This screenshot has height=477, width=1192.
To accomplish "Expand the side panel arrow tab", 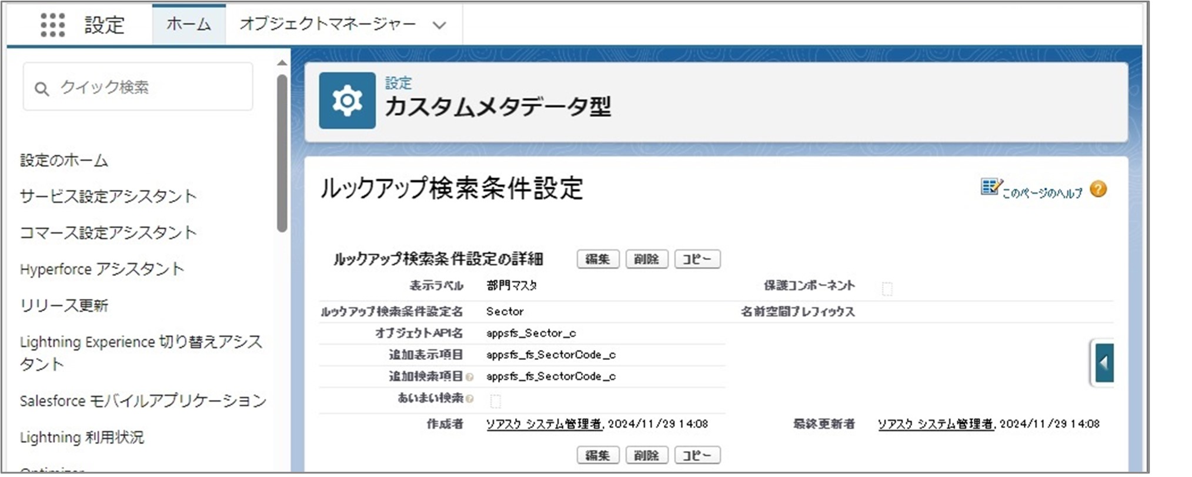I will [1104, 363].
